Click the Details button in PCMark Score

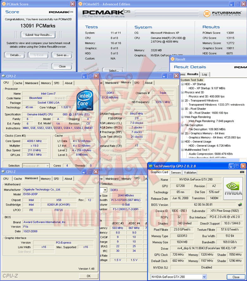(x=15, y=55)
